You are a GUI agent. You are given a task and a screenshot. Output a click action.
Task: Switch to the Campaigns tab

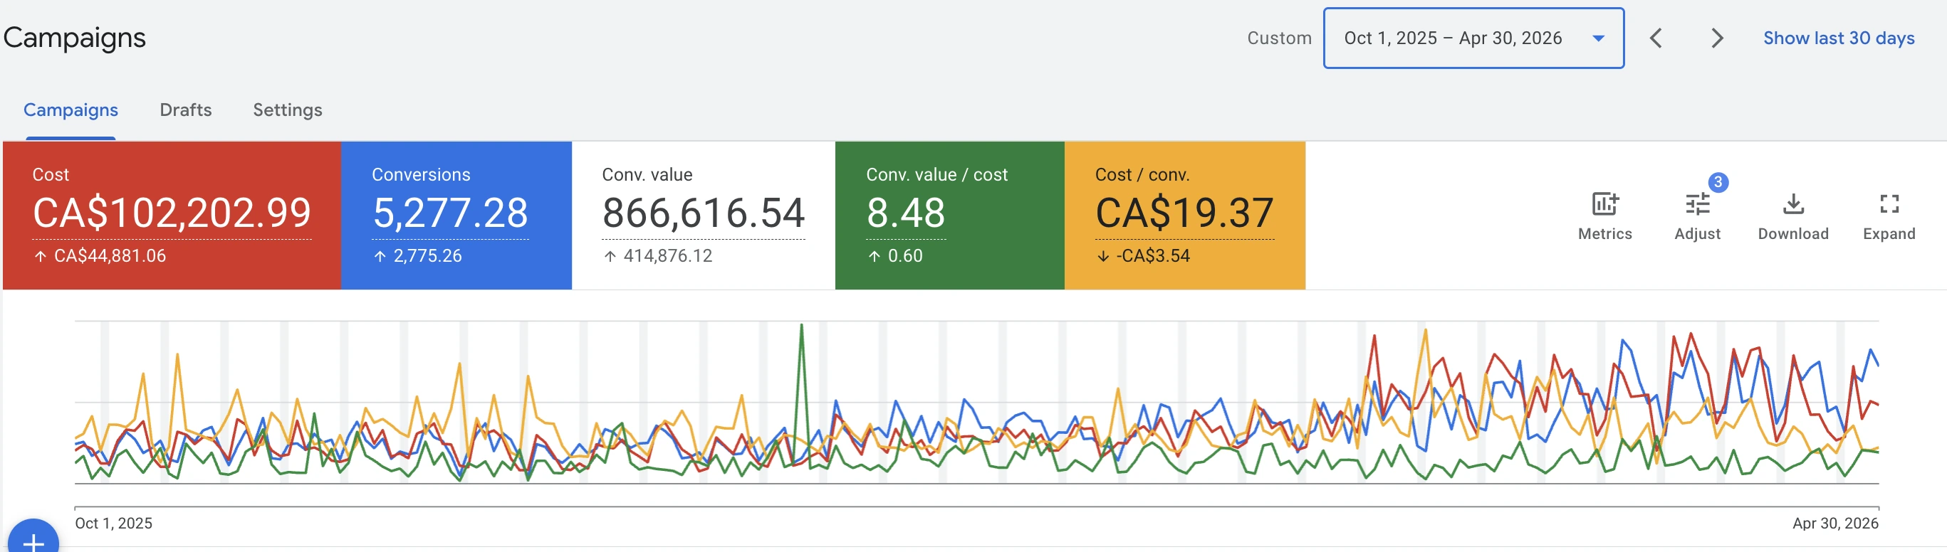(x=71, y=110)
